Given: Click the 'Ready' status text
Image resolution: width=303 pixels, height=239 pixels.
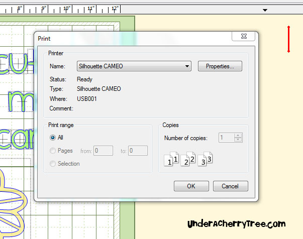Looking at the screenshot, I should pyautogui.click(x=84, y=79).
